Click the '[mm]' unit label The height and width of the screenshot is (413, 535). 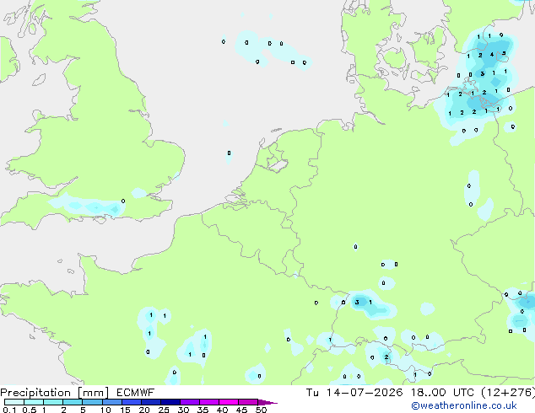click(93, 393)
